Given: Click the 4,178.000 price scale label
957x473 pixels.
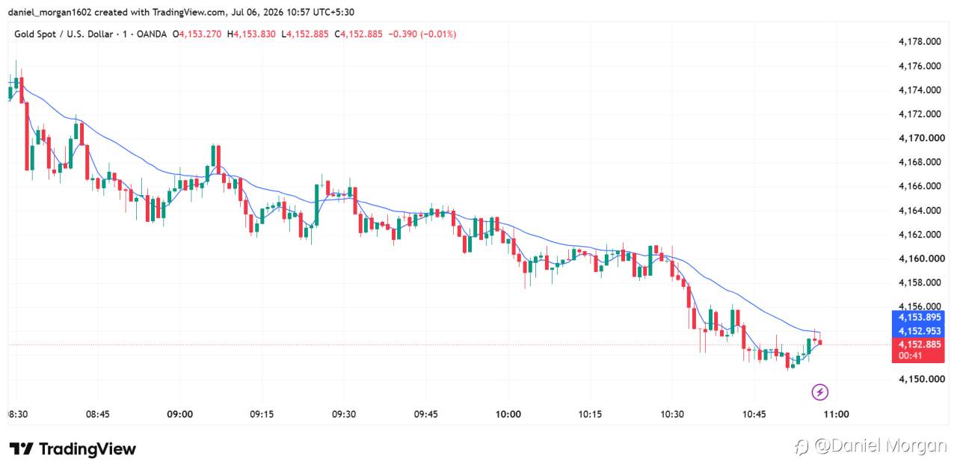Looking at the screenshot, I should click(x=919, y=42).
